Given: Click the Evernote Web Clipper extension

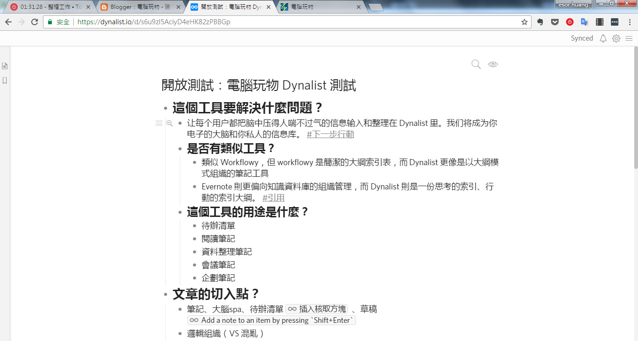Looking at the screenshot, I should [x=540, y=22].
